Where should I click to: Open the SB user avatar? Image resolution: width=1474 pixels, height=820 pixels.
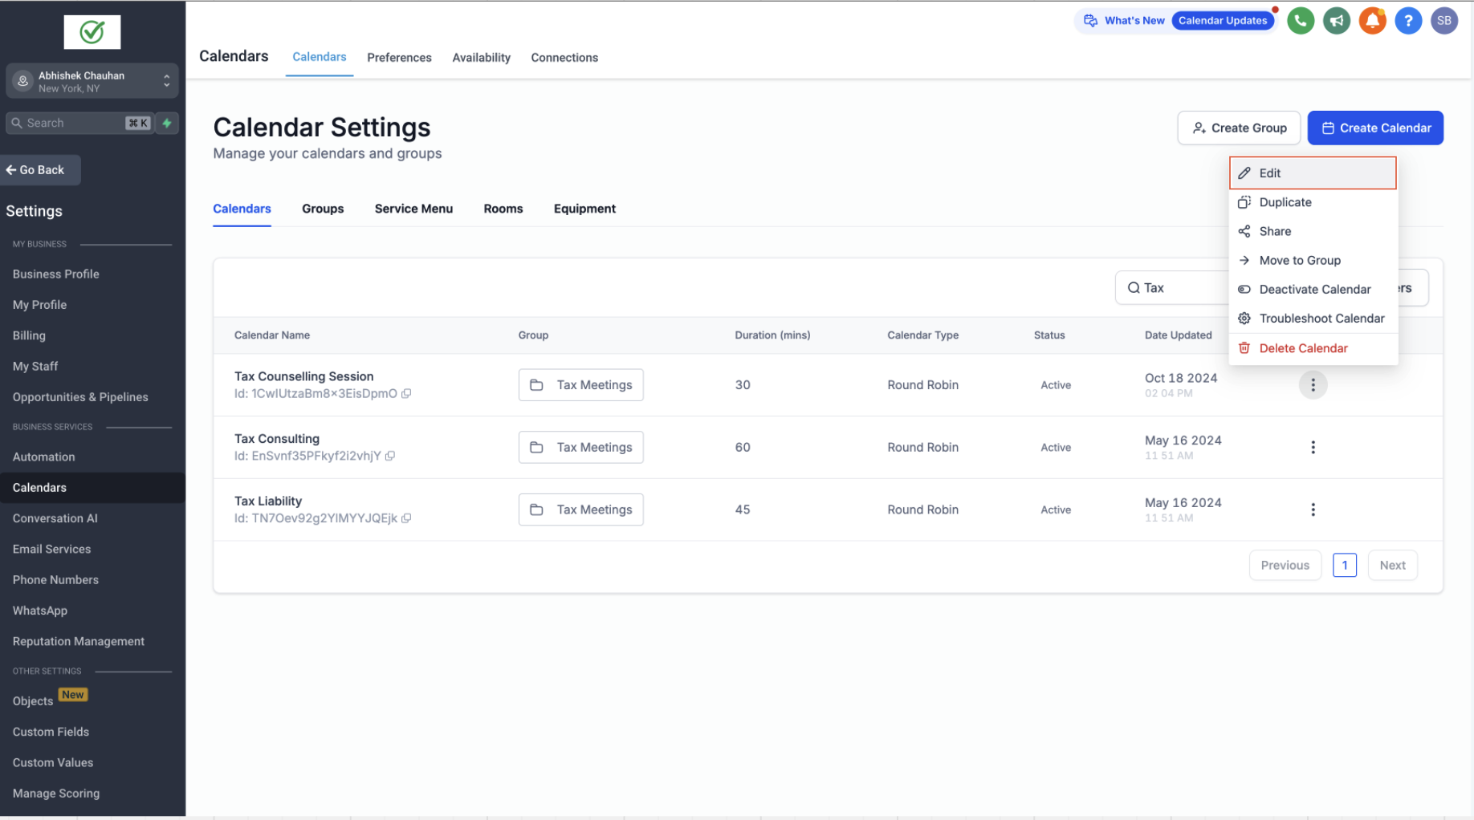[1443, 21]
